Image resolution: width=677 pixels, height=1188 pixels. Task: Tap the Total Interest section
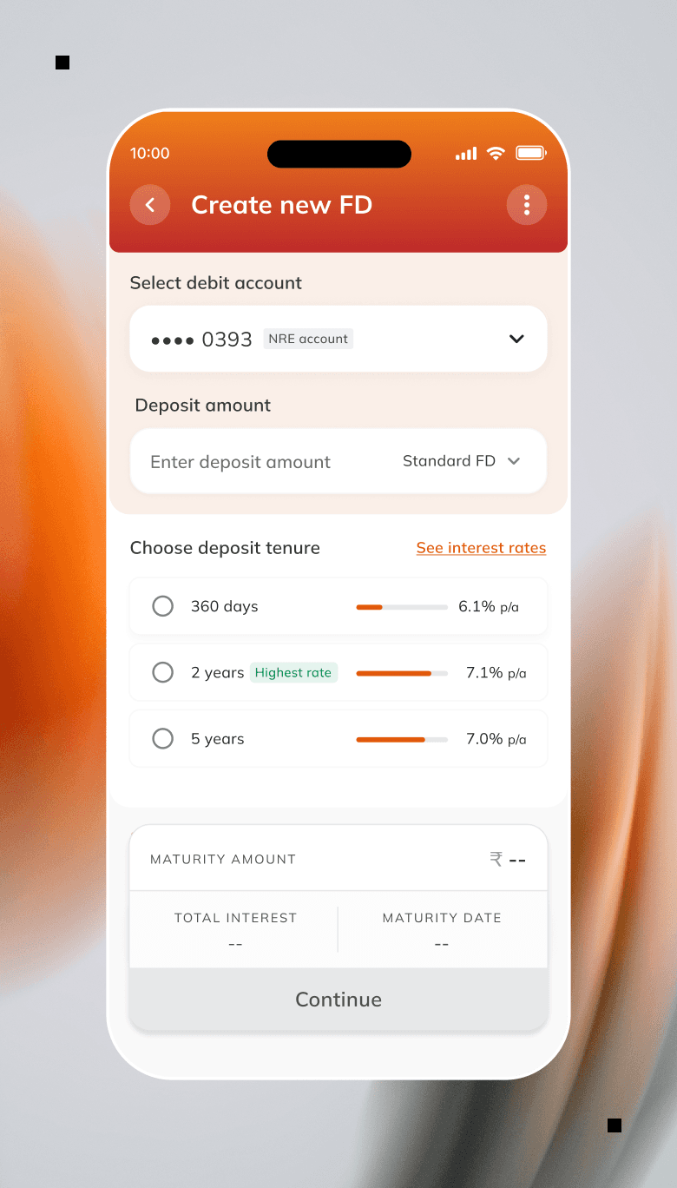click(235, 928)
